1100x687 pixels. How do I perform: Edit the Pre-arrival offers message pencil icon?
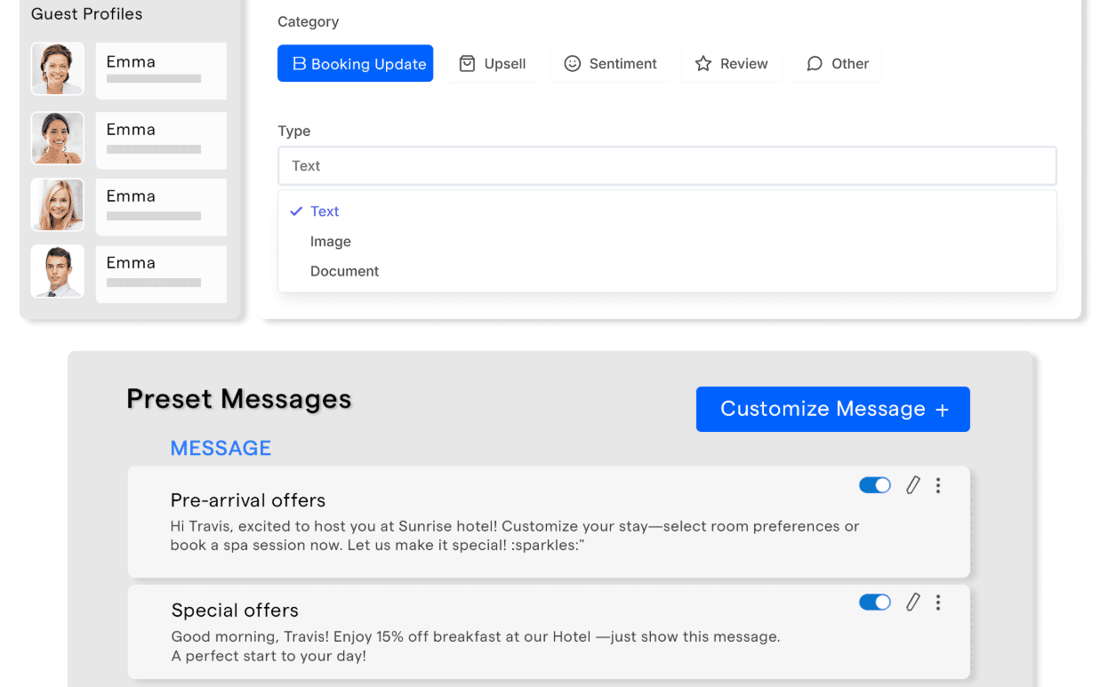pos(912,485)
